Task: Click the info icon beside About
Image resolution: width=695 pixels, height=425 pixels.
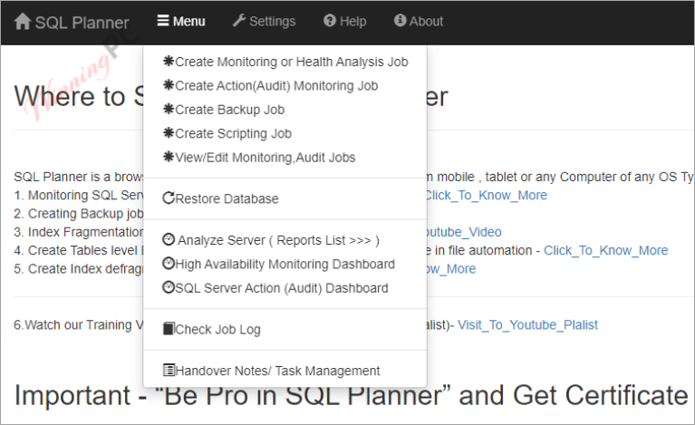Action: coord(400,20)
